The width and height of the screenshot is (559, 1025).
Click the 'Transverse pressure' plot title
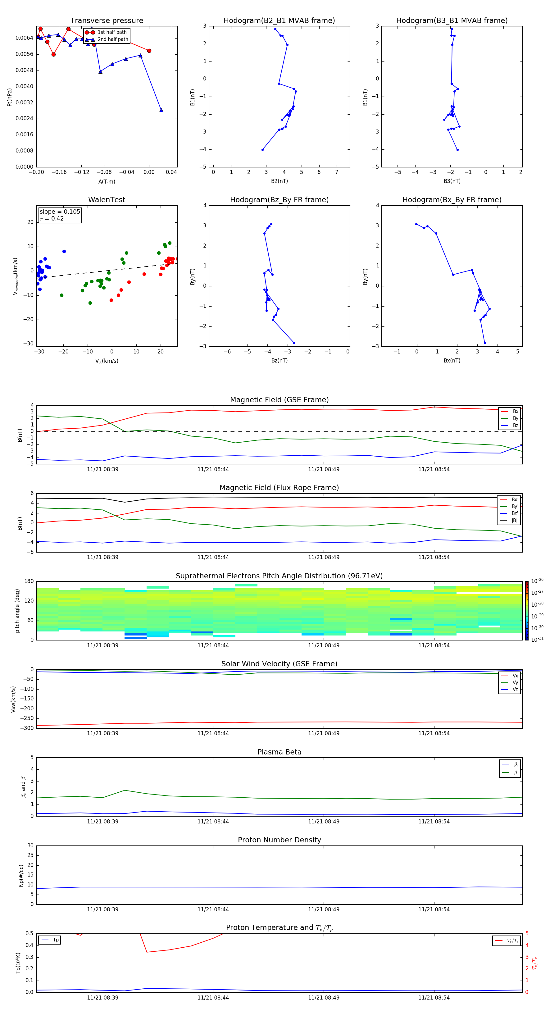click(107, 21)
